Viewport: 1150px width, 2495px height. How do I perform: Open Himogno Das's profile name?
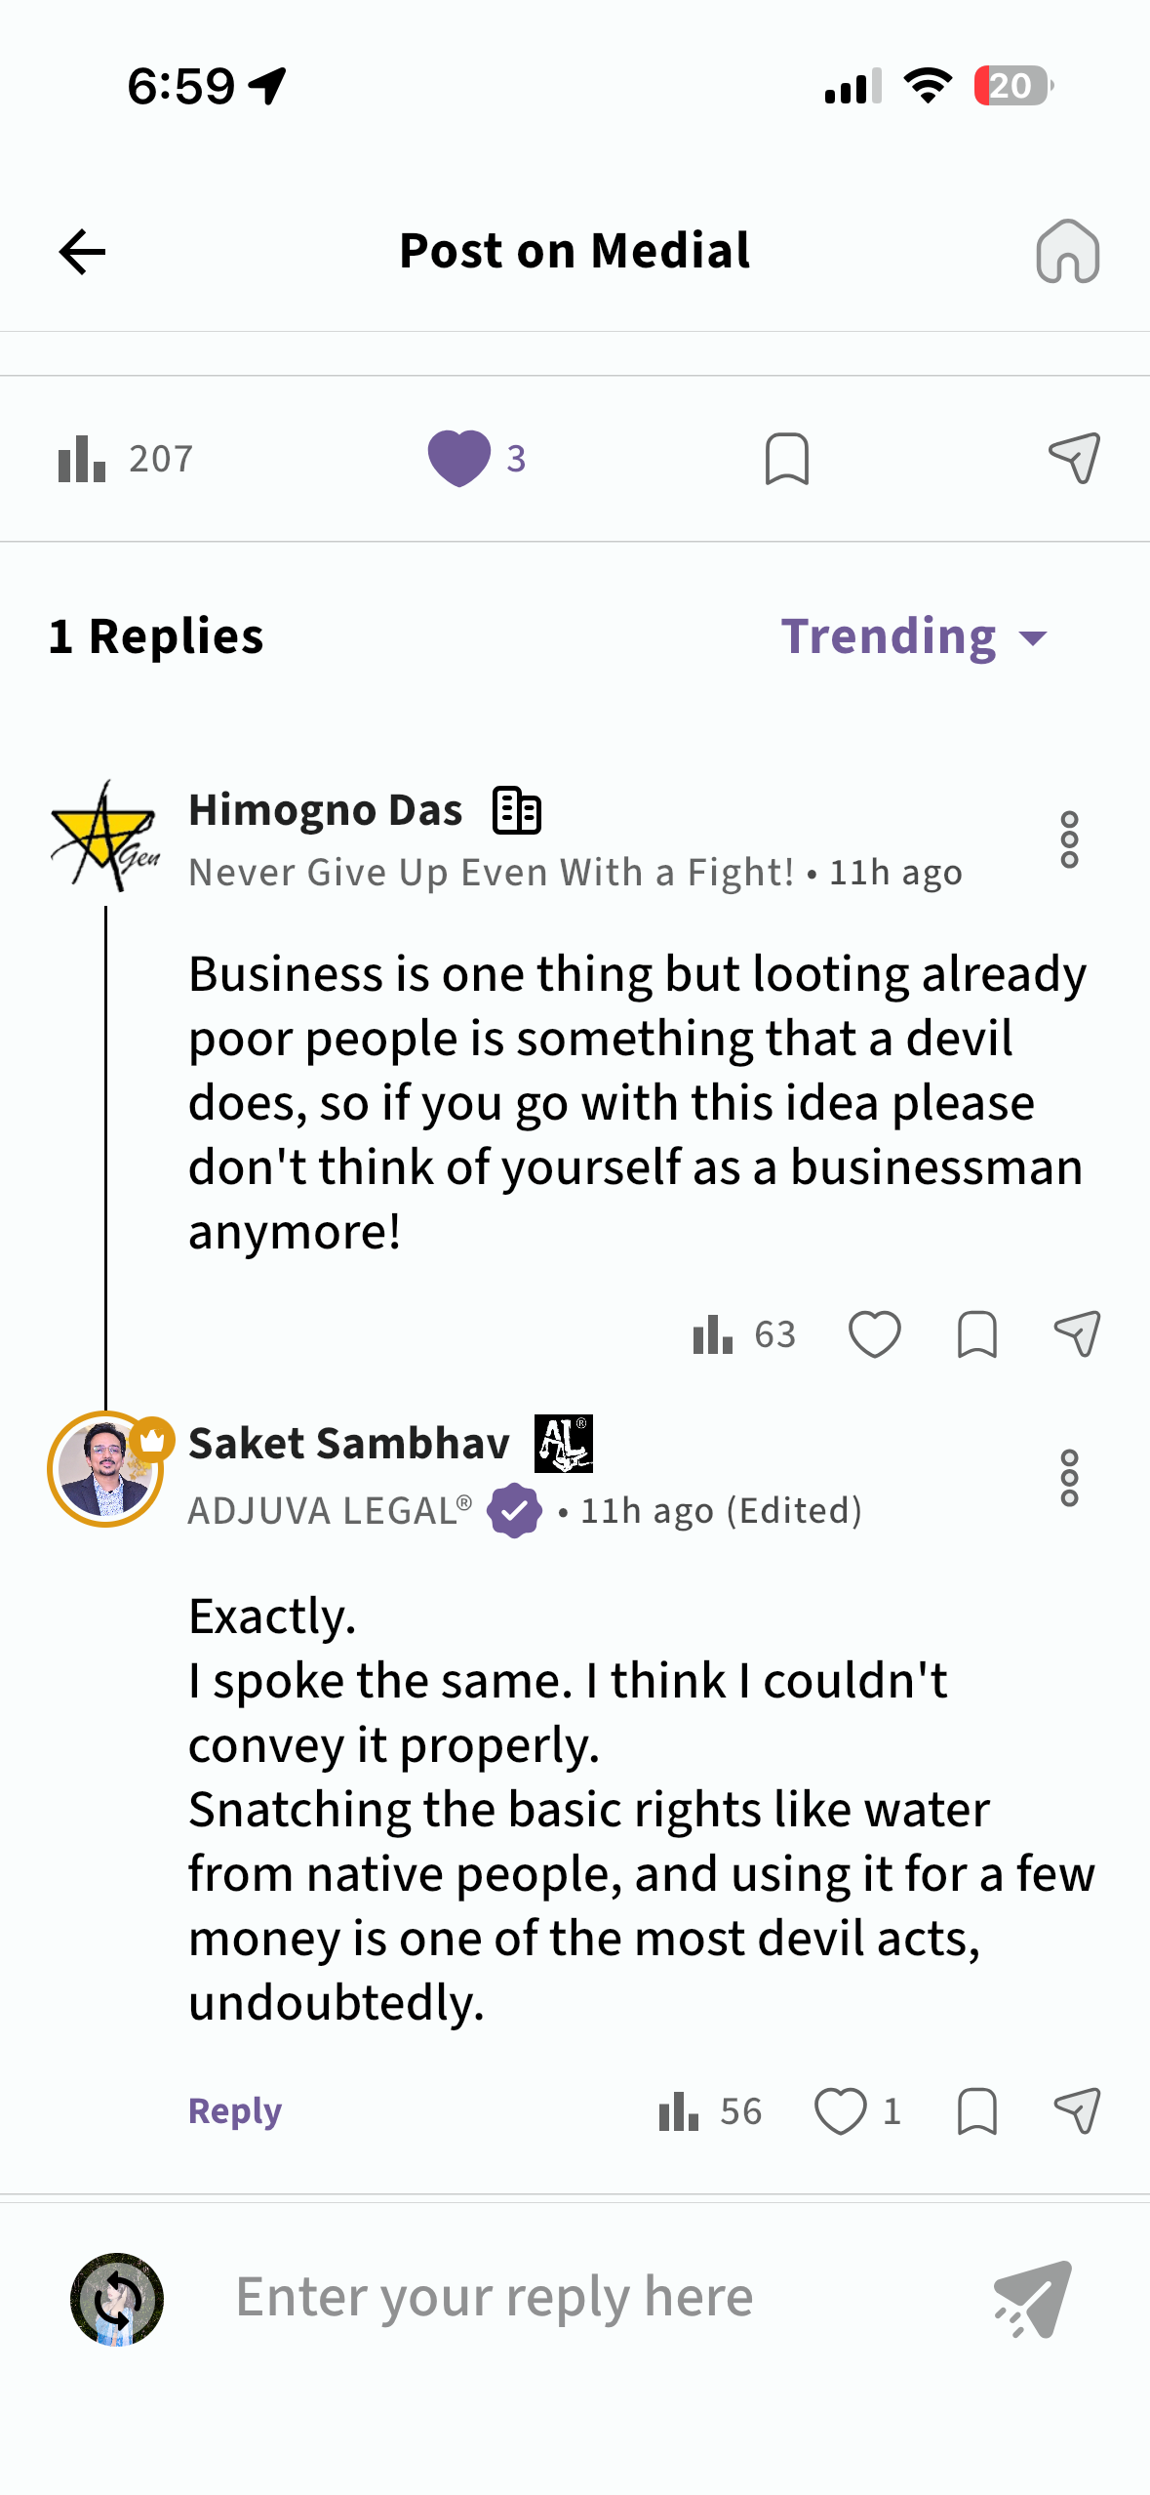tap(325, 810)
